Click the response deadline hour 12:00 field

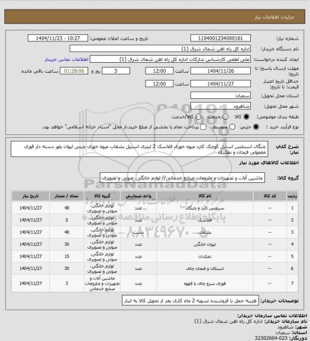pyautogui.click(x=159, y=71)
